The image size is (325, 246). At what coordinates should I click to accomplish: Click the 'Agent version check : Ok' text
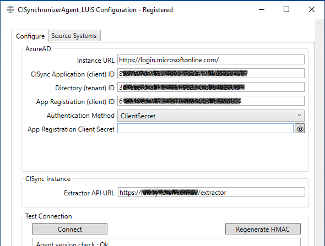(x=72, y=244)
